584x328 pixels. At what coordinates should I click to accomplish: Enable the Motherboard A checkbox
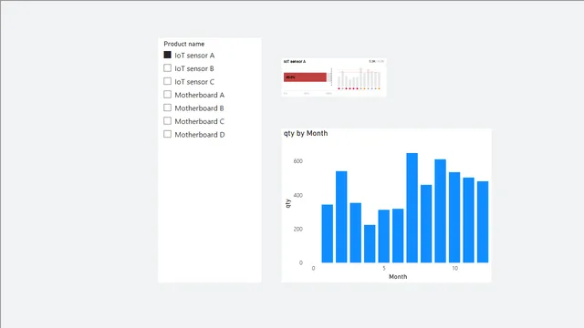click(168, 95)
